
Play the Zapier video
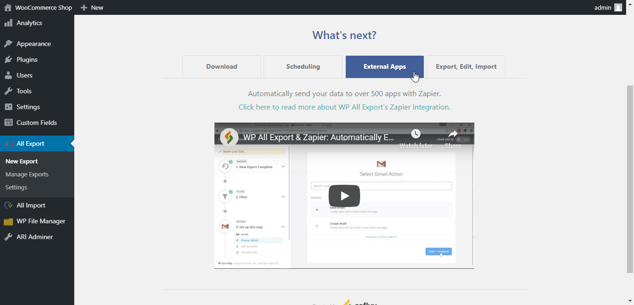point(344,196)
